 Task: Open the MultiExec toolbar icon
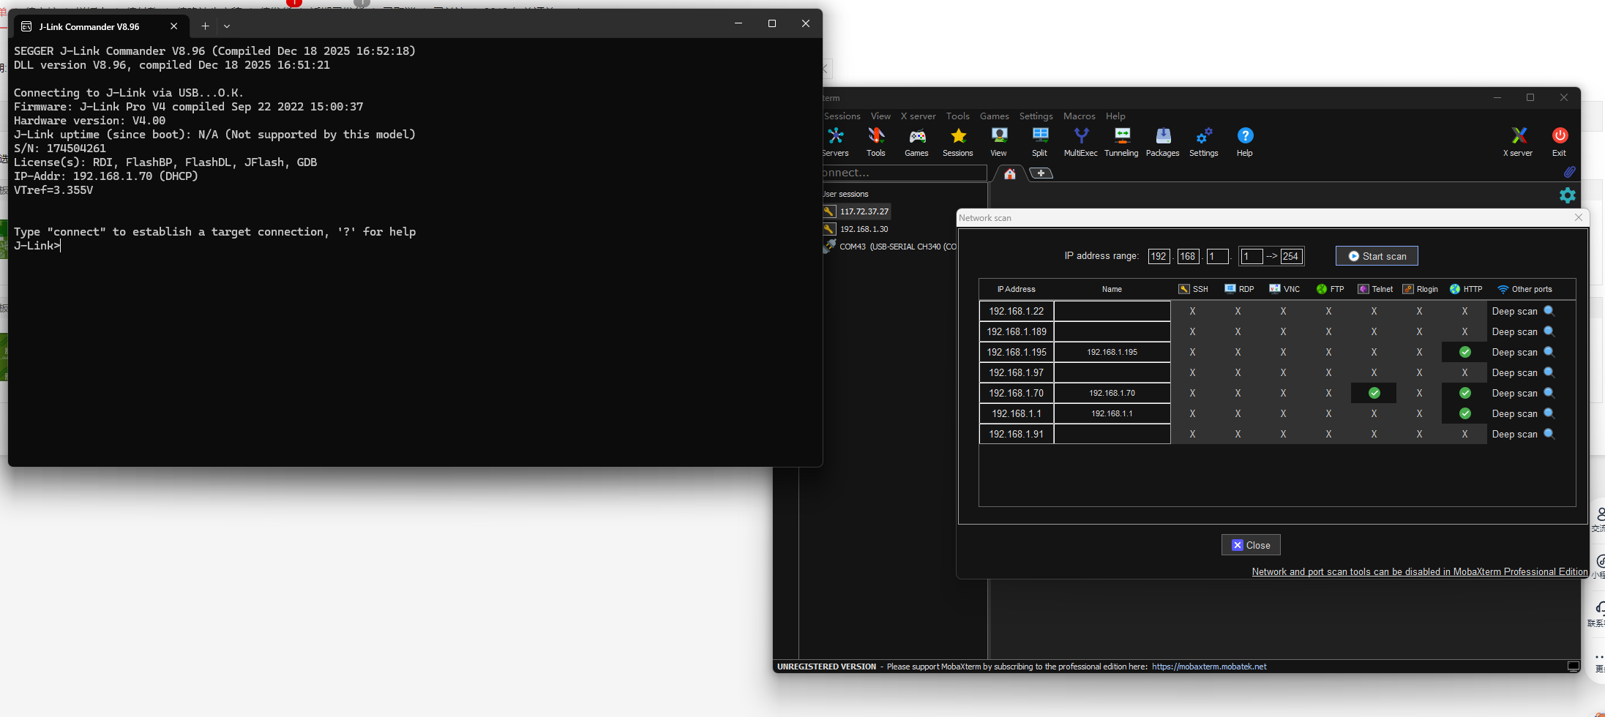point(1081,142)
